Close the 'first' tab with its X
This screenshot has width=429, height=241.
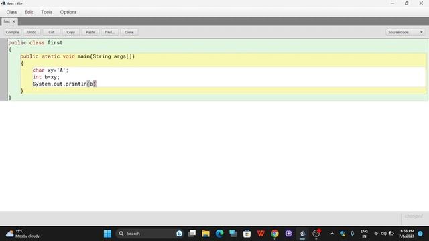pyautogui.click(x=14, y=21)
